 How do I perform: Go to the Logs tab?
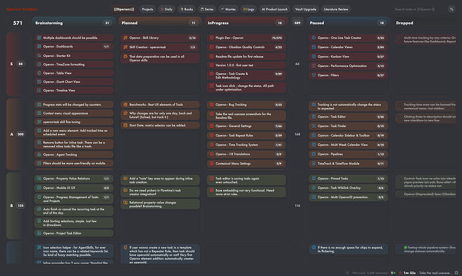248,9
